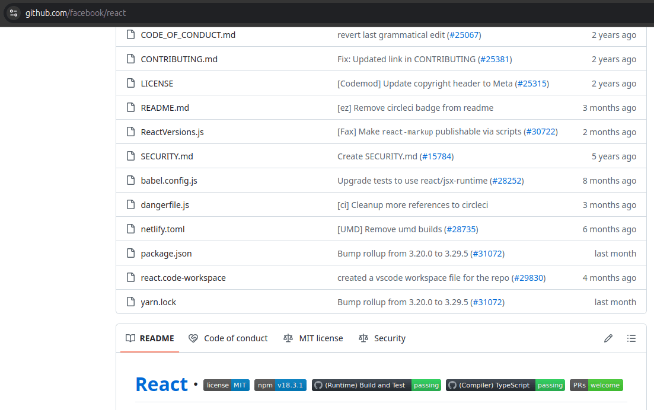The height and width of the screenshot is (410, 654).
Task: Open #31072 link in yarn.lock row
Action: 487,302
